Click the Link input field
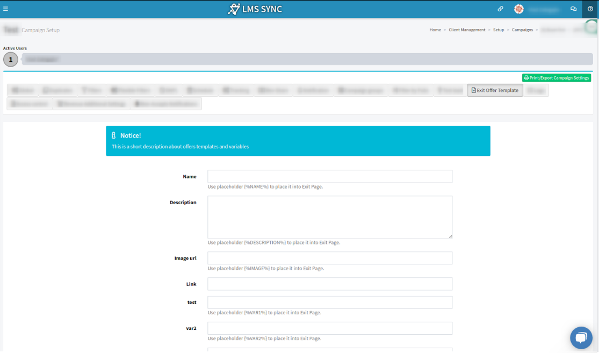The height and width of the screenshot is (353, 599). (330, 284)
